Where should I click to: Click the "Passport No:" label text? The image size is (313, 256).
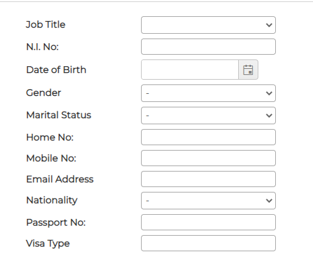click(x=56, y=223)
